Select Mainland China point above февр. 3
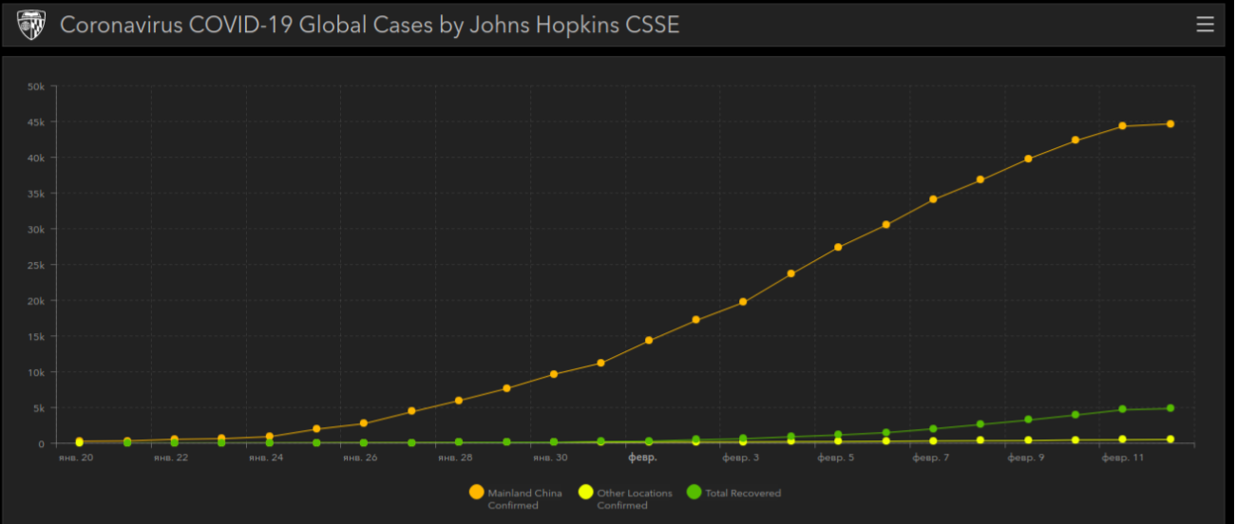This screenshot has height=524, width=1236. click(x=743, y=302)
